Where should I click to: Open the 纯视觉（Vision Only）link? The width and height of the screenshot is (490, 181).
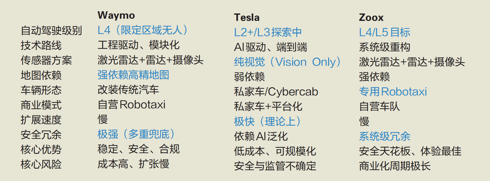pos(287,62)
